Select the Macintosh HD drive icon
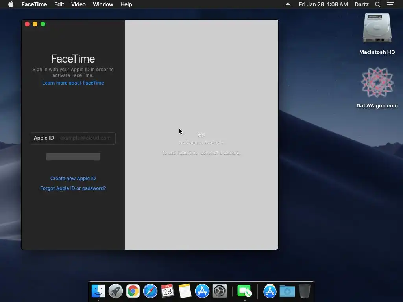 [377, 28]
